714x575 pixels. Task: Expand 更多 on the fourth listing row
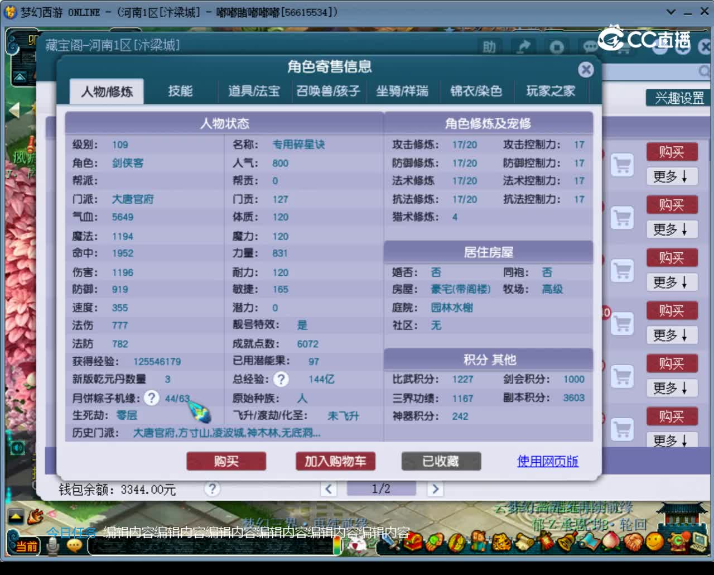[672, 335]
